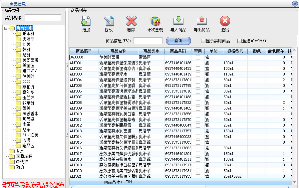
Task: Click the 导出商品 export icon
Action: (x=201, y=21)
